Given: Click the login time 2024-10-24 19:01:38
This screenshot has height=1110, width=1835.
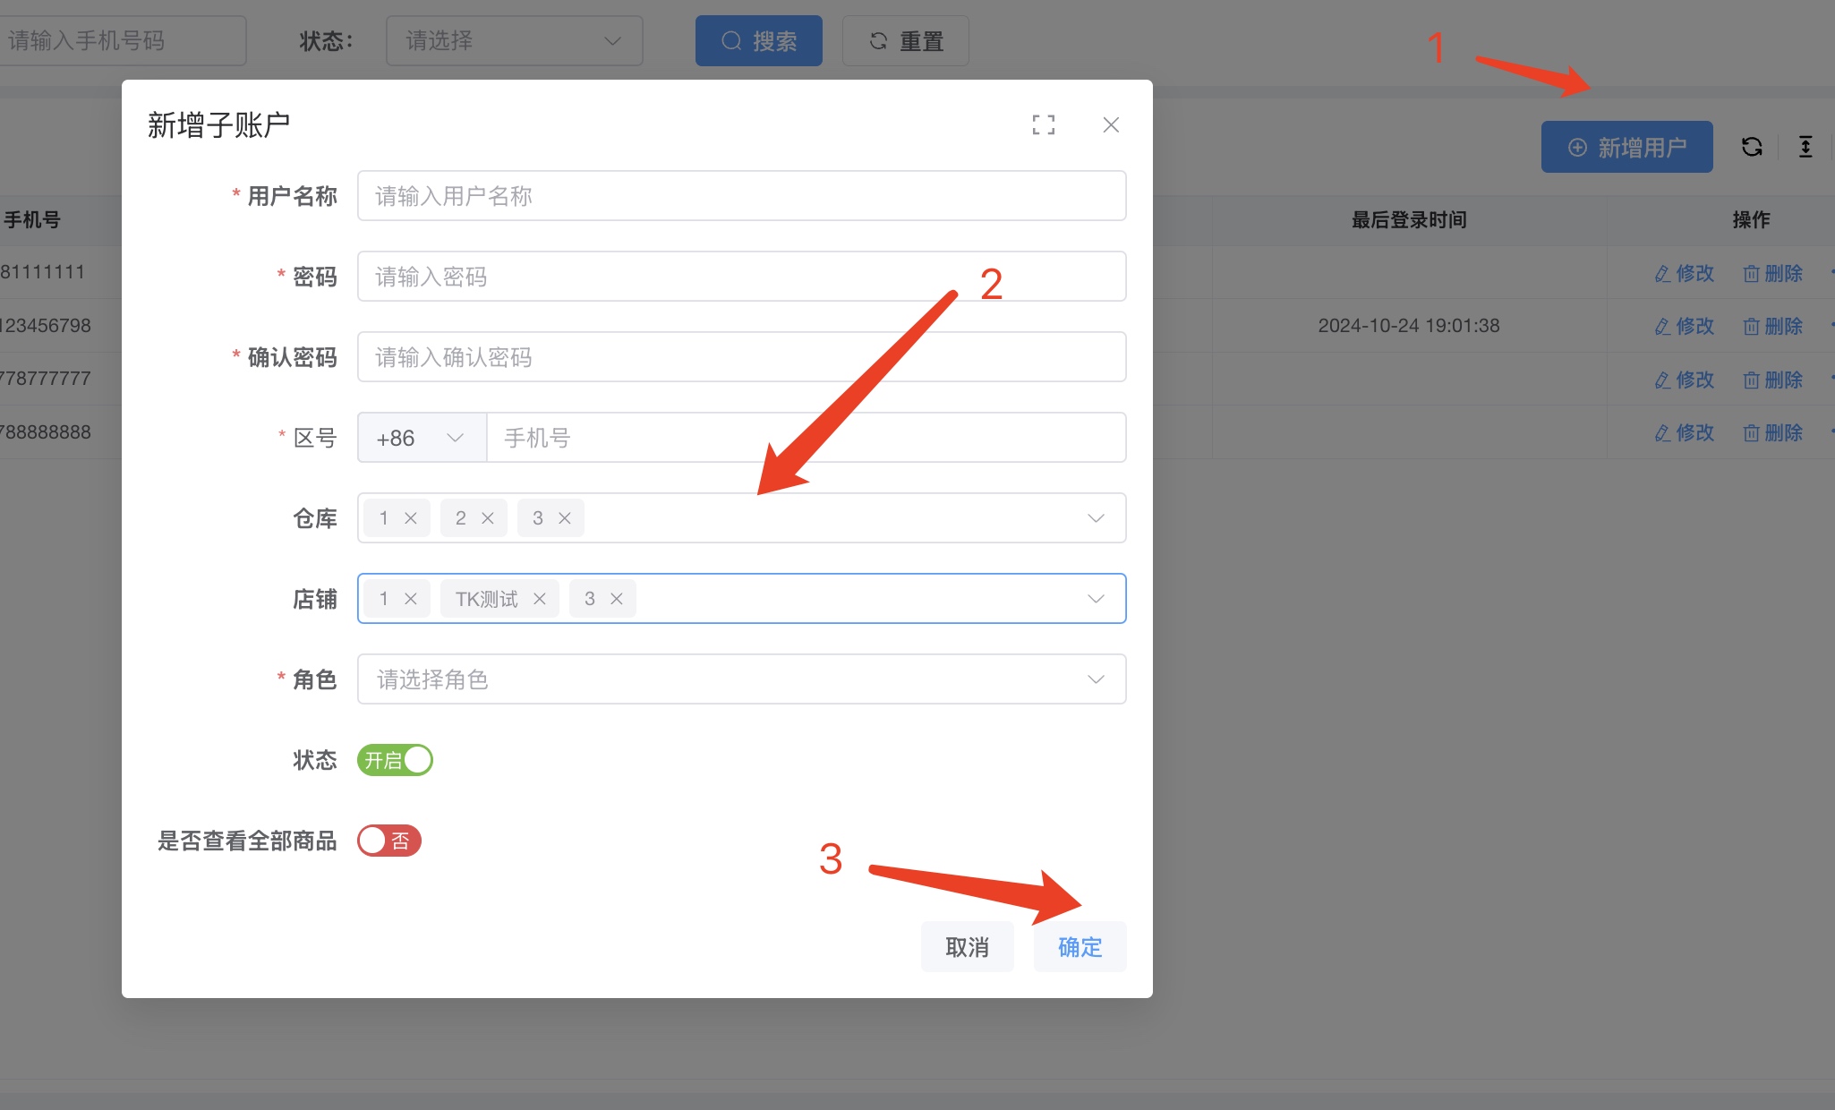Looking at the screenshot, I should point(1409,326).
